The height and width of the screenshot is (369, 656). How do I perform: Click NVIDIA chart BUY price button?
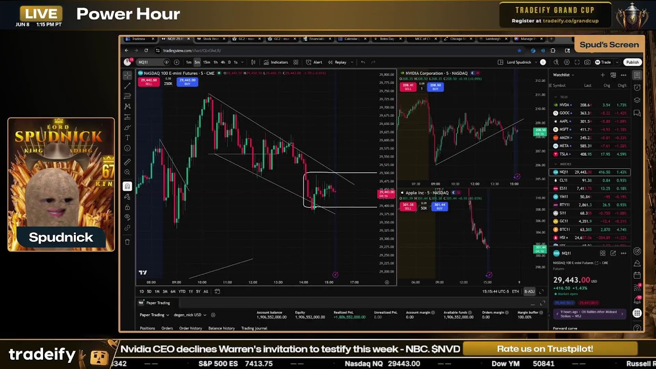(436, 87)
